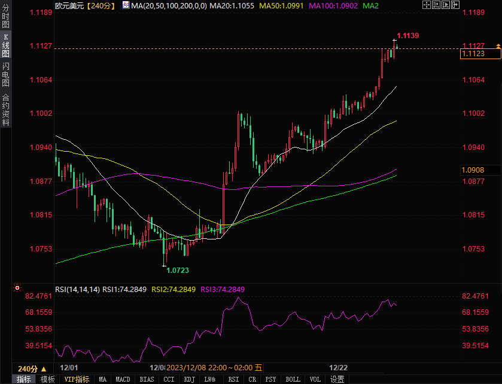This screenshot has width=502, height=384.
Task: Click the orange price alert arrow icon
Action: pyautogui.click(x=498, y=46)
